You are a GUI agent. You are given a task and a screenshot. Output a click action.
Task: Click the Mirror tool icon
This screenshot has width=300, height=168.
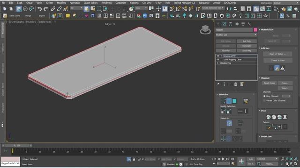coord(229,9)
